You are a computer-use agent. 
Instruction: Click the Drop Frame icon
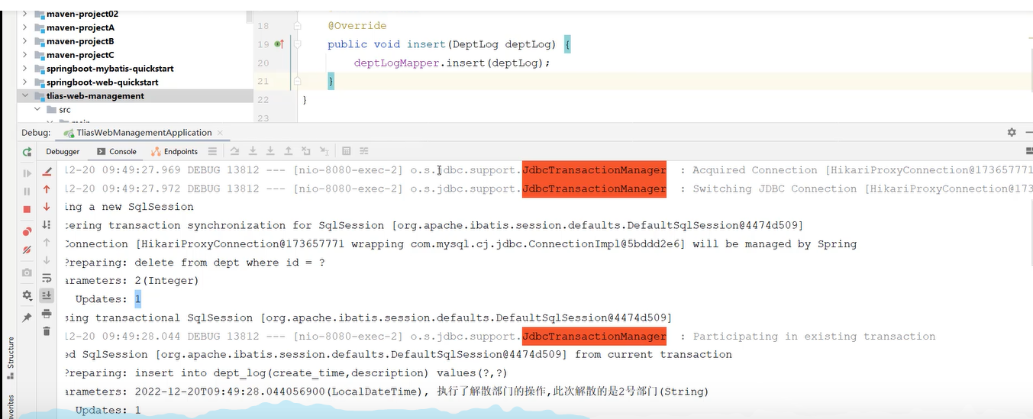[x=306, y=152]
